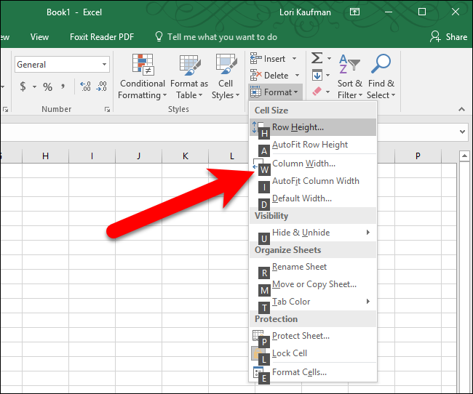Click the AutoSum sigma icon
This screenshot has width=473, height=394.
[x=317, y=58]
